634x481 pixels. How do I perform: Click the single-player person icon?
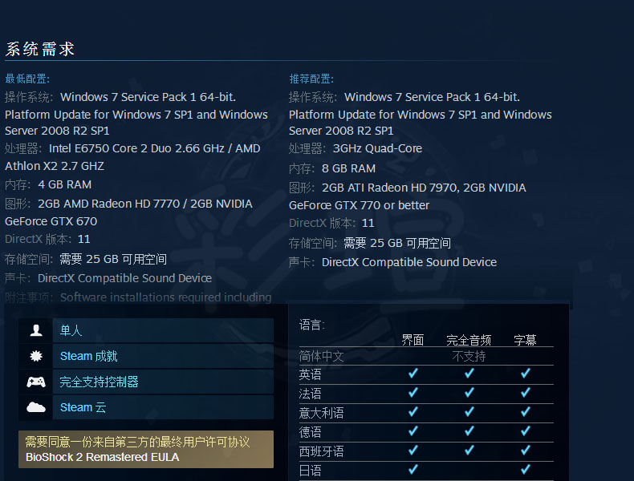click(36, 330)
